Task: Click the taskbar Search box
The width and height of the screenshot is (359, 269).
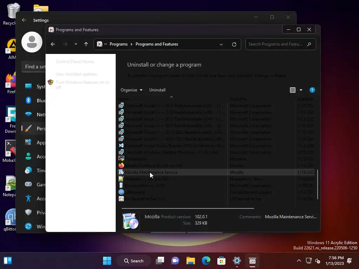Action: 134,261
